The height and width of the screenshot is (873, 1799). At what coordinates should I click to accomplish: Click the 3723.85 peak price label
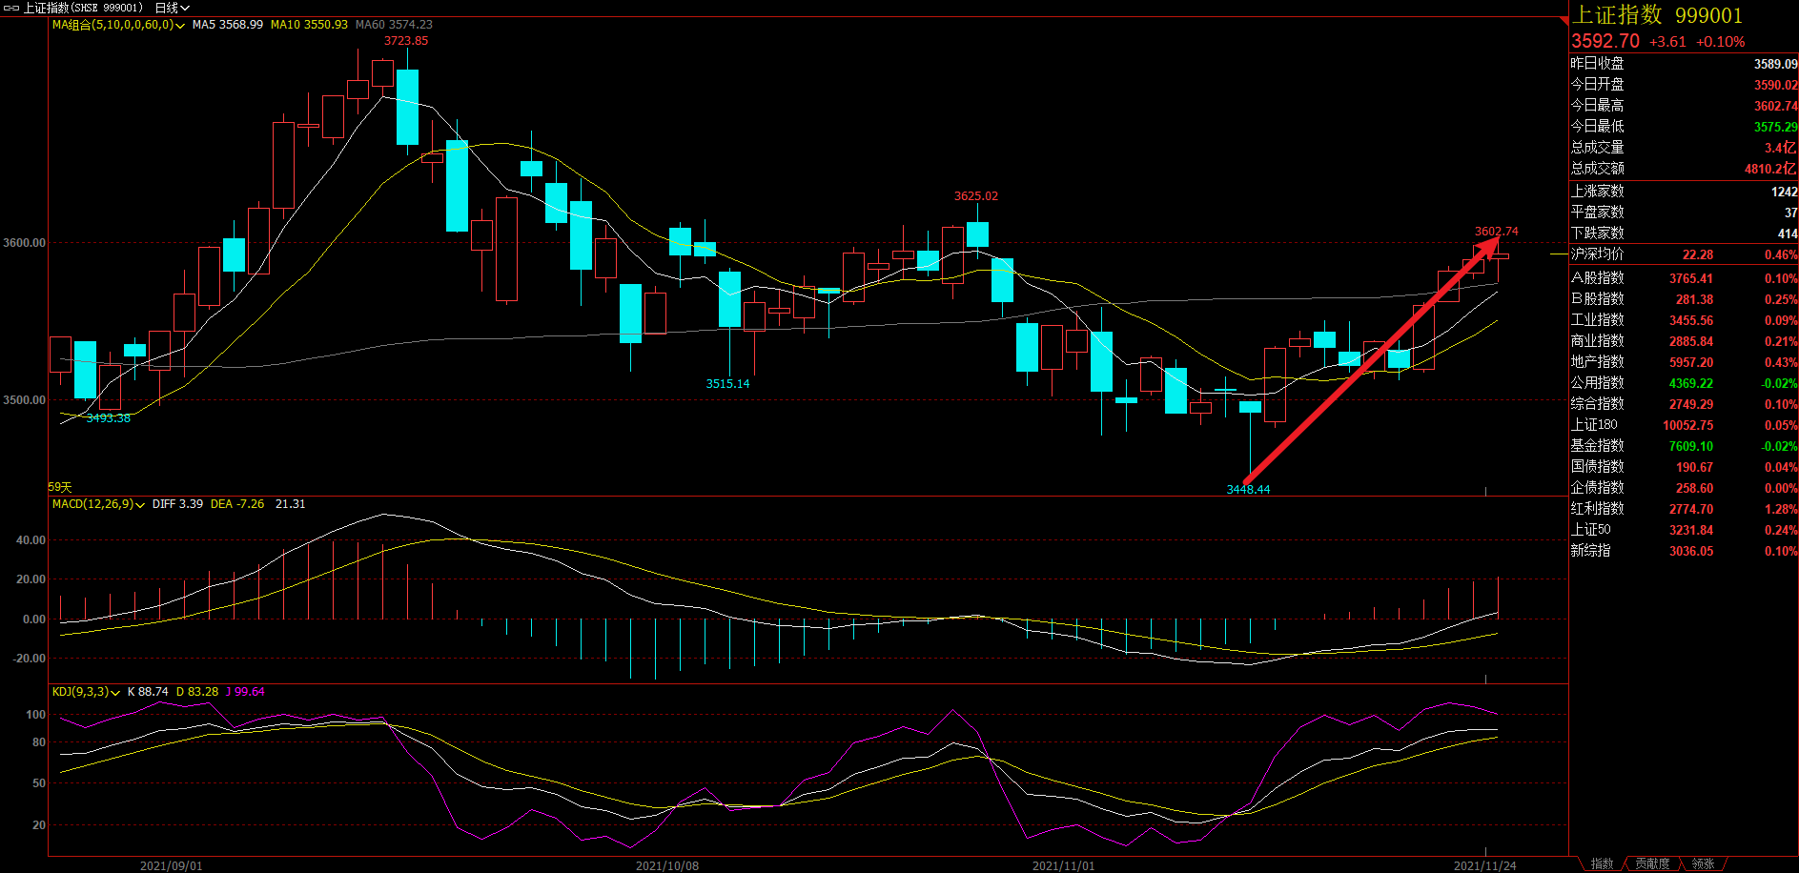click(406, 41)
